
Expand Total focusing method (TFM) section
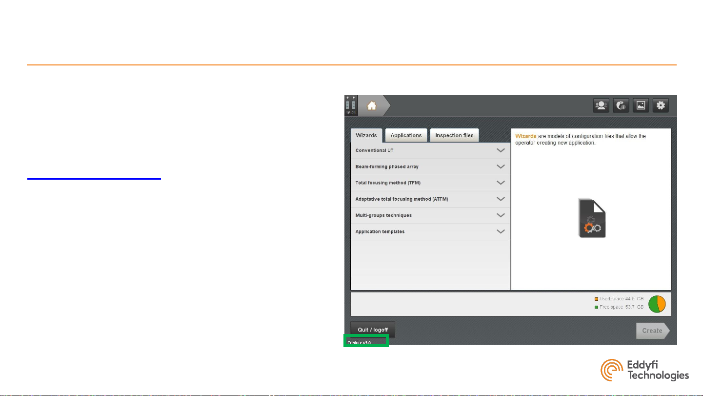coord(501,183)
